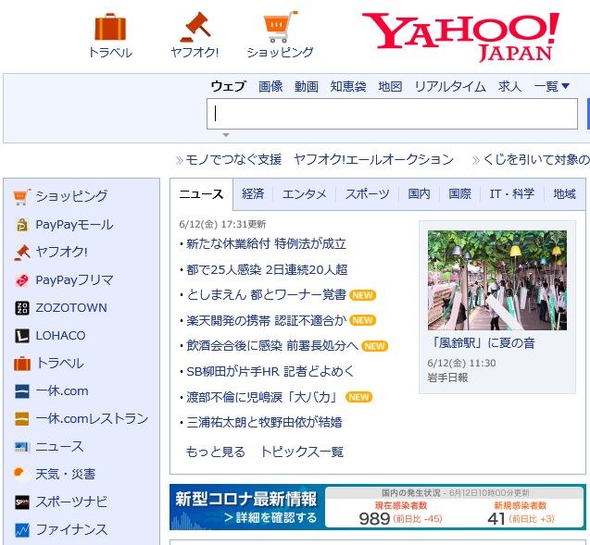
Task: Open headline 新たな休業給付 特例法が成立
Action: click(266, 243)
